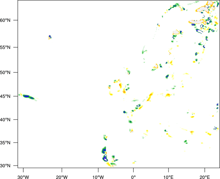Click the 30°W longitude label
This screenshot has height=179, width=220.
(x=23, y=177)
